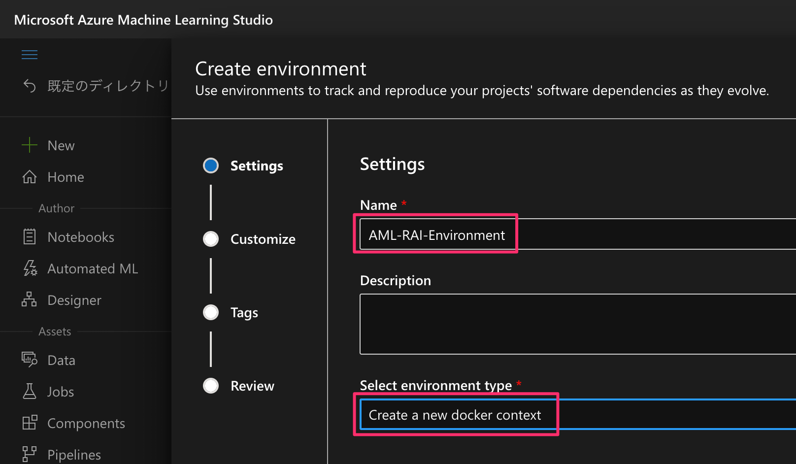
Task: Select the Settings wizard step circle
Action: pos(211,166)
